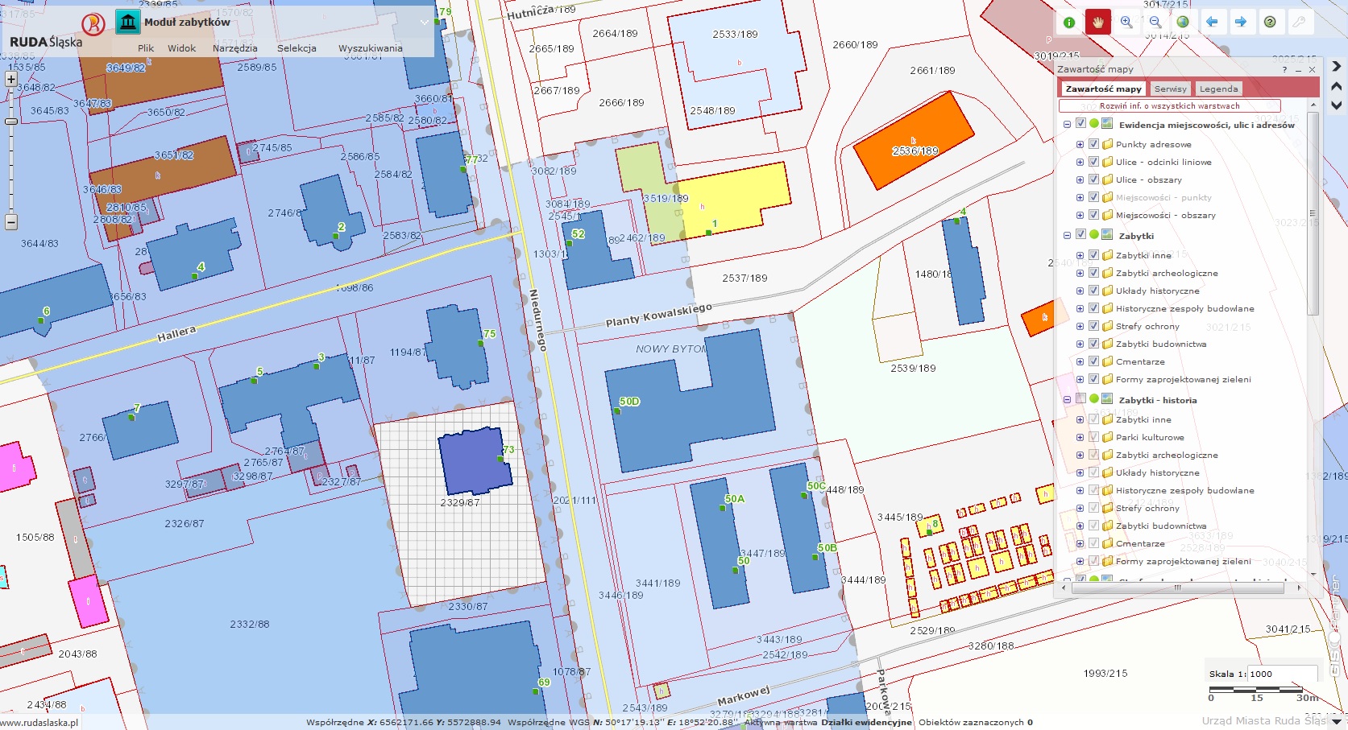The width and height of the screenshot is (1348, 730).
Task: Click green status dot of Zabytki layer
Action: [x=1094, y=235]
